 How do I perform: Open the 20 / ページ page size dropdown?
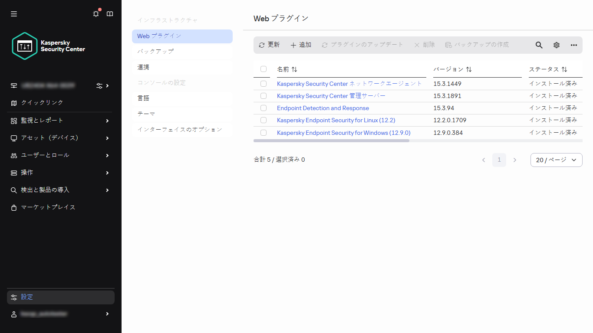point(556,160)
